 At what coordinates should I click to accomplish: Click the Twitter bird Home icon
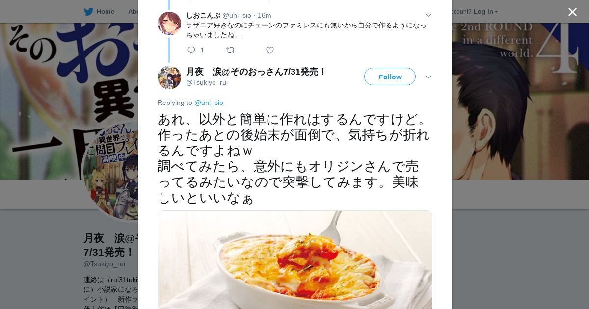88,12
